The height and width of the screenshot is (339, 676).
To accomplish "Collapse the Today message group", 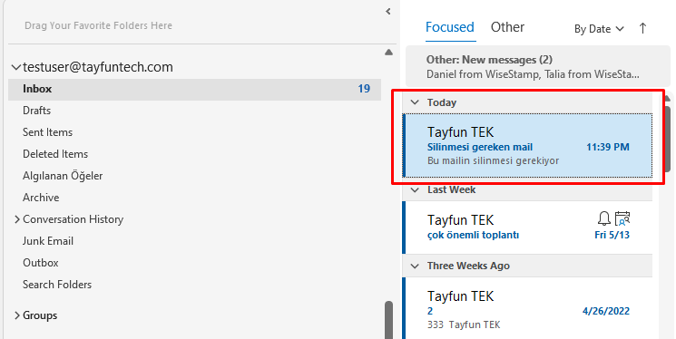I will pyautogui.click(x=415, y=102).
